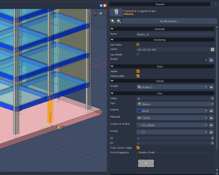Click the Pilastro object type icon
This screenshot has width=219, height=175.
pyautogui.click(x=116, y=12)
